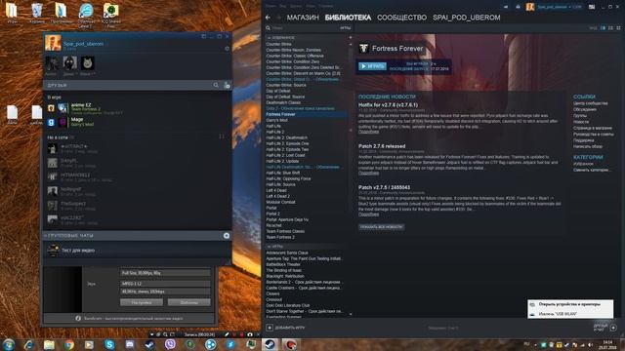Image resolution: width=625 pixels, height=351 pixels.
Task: Select The Binding of Isaac in library
Action: pos(284,270)
